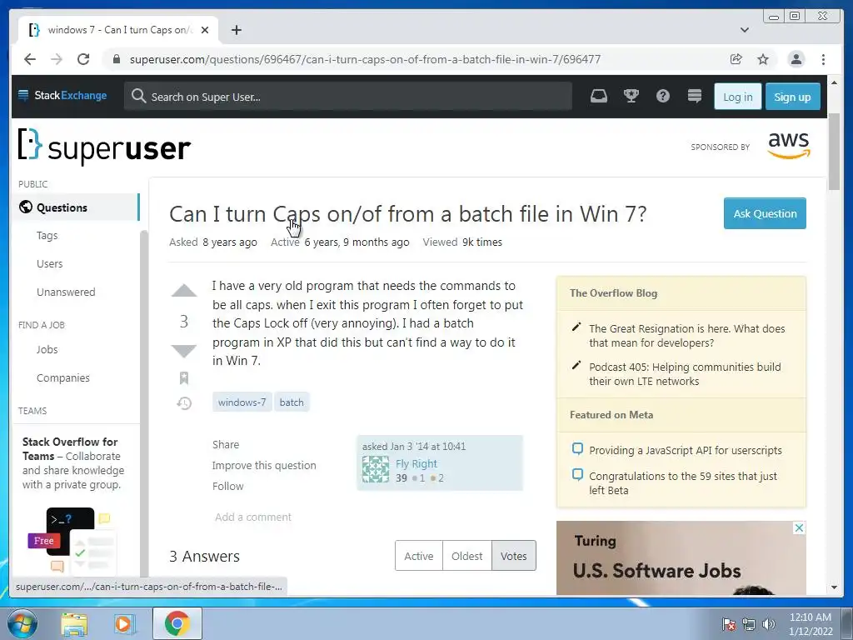Viewport: 853px width, 640px height.
Task: Open the Stack Exchange inbox icon
Action: 599,97
